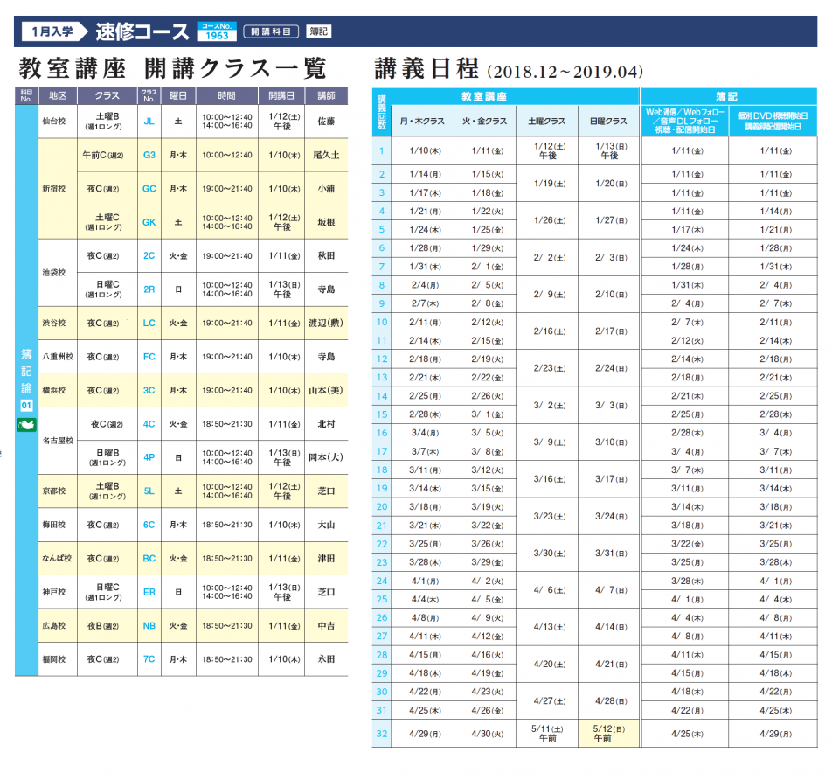Image resolution: width=839 pixels, height=780 pixels.
Task: Select class code 4P at 名古屋校
Action: point(149,456)
